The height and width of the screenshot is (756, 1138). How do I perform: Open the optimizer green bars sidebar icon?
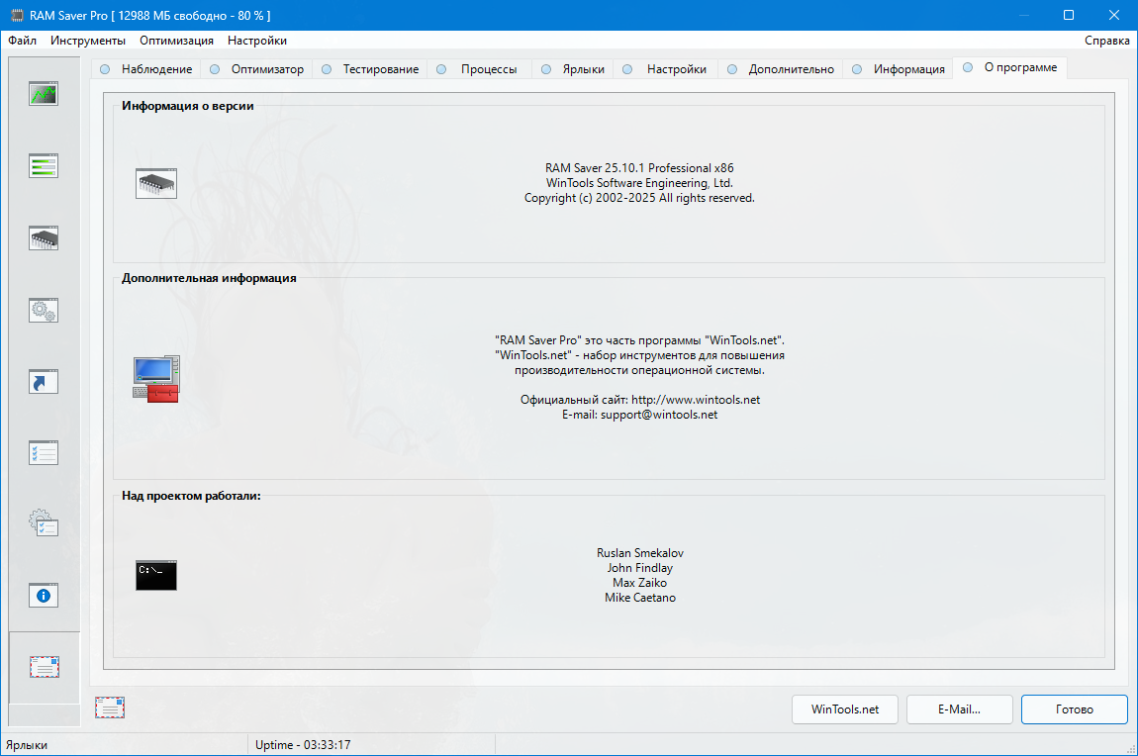44,165
